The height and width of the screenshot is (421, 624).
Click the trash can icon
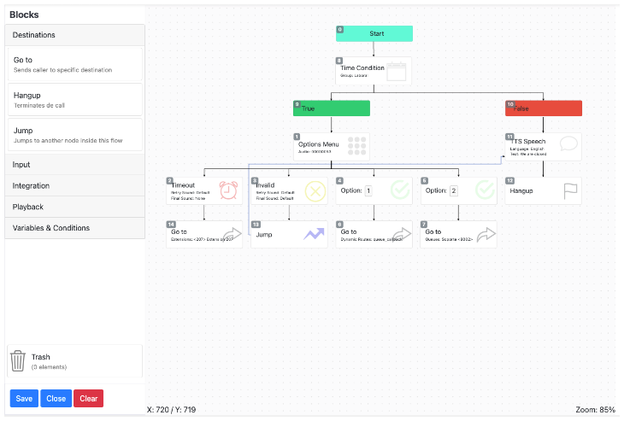(x=17, y=360)
